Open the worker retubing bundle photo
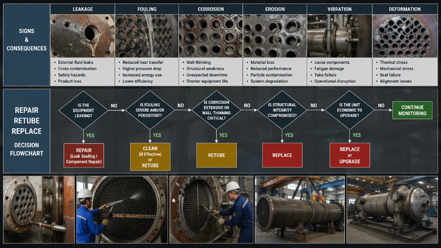Viewport: 441px width, 248px height. pyautogui.click(x=211, y=209)
